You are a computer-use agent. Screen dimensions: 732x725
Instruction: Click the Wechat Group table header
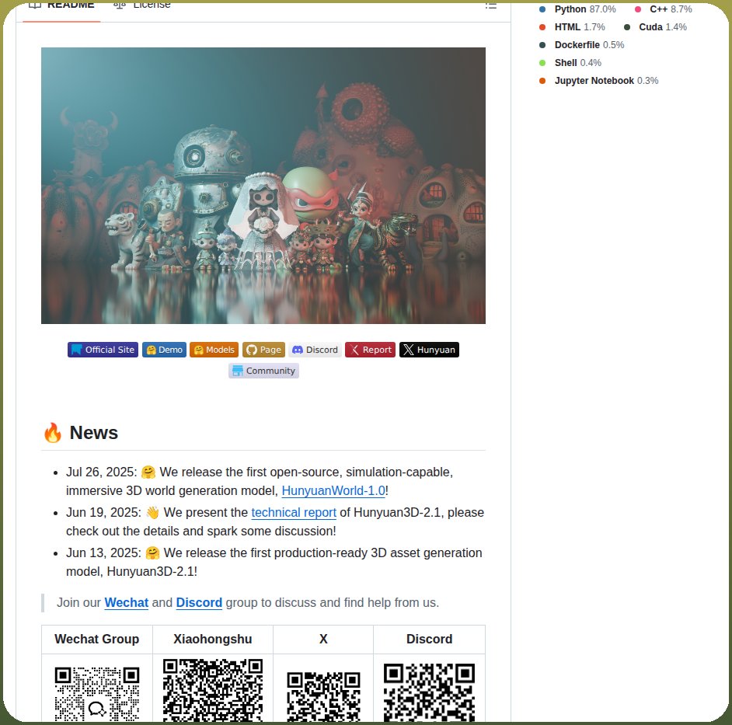[97, 639]
